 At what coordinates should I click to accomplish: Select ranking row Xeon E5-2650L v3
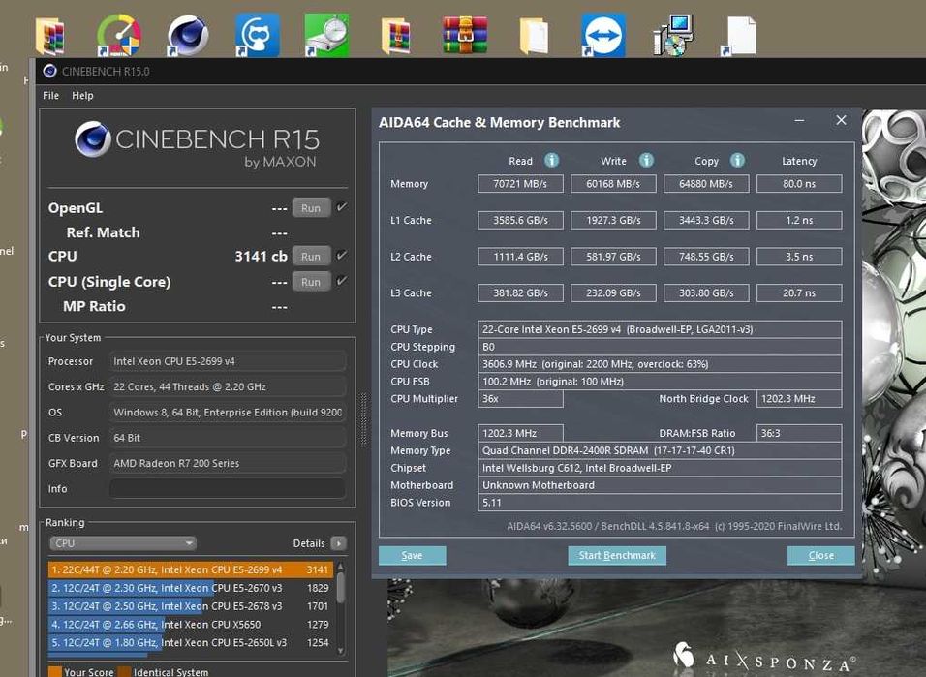tap(191, 643)
